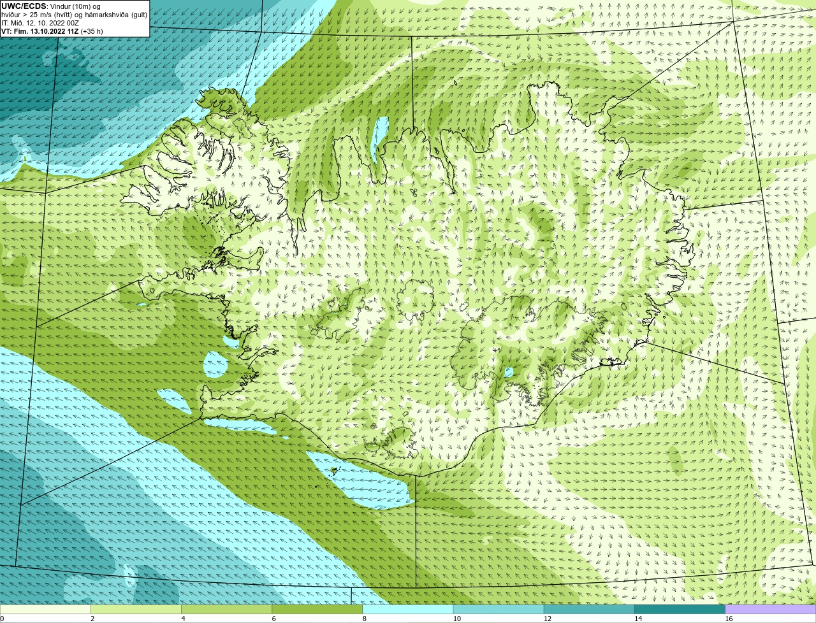Viewport: 816px width, 623px height.
Task: Pick the 6–8 m/s olive green legend swatch
Action: coord(317,610)
